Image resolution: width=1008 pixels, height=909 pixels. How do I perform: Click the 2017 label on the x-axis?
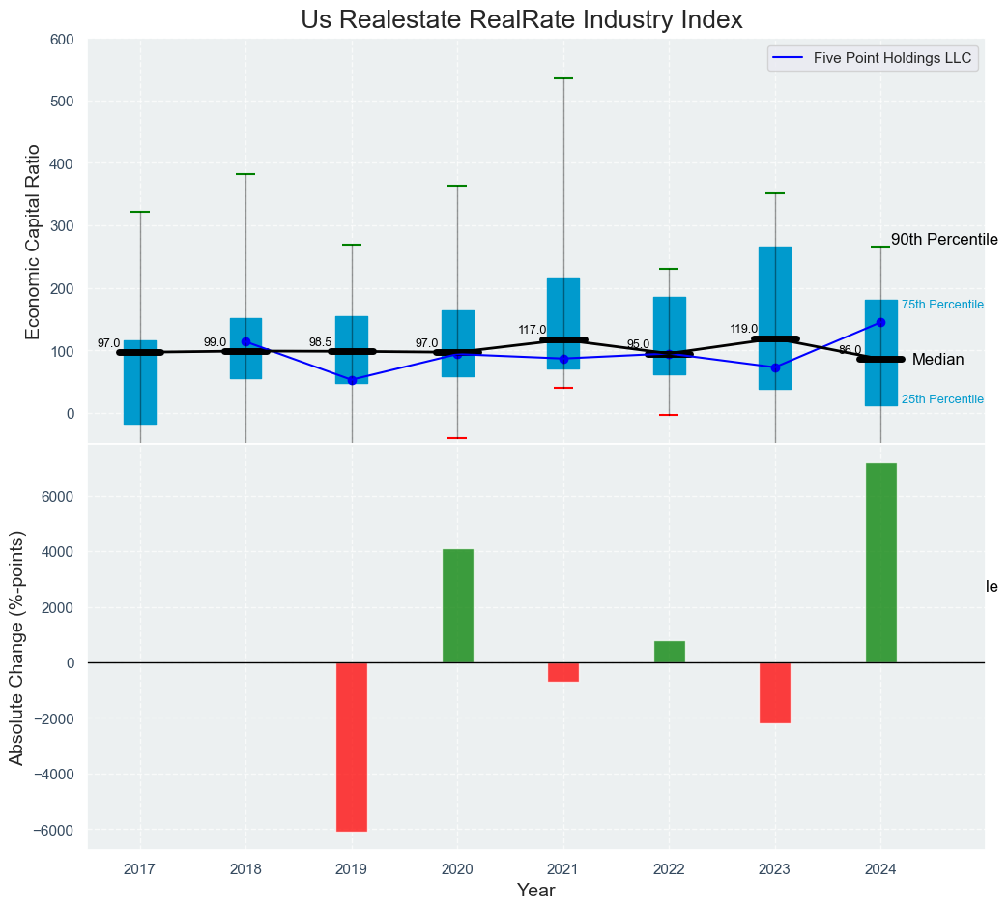click(140, 869)
